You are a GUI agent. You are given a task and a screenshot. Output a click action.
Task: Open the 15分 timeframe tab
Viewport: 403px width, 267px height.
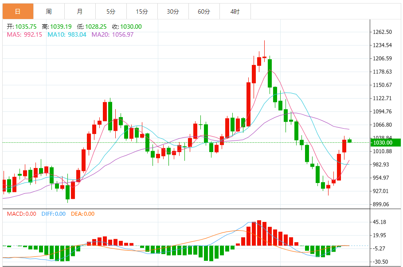click(142, 11)
